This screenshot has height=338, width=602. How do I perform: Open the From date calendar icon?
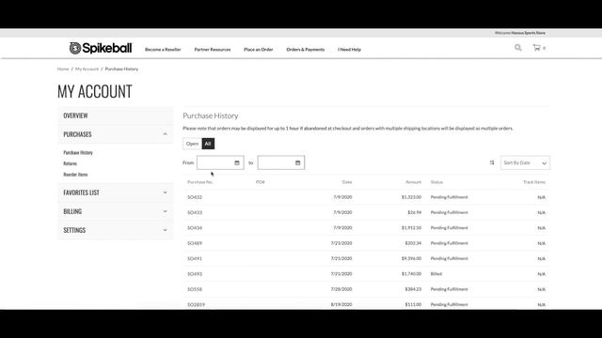(237, 162)
